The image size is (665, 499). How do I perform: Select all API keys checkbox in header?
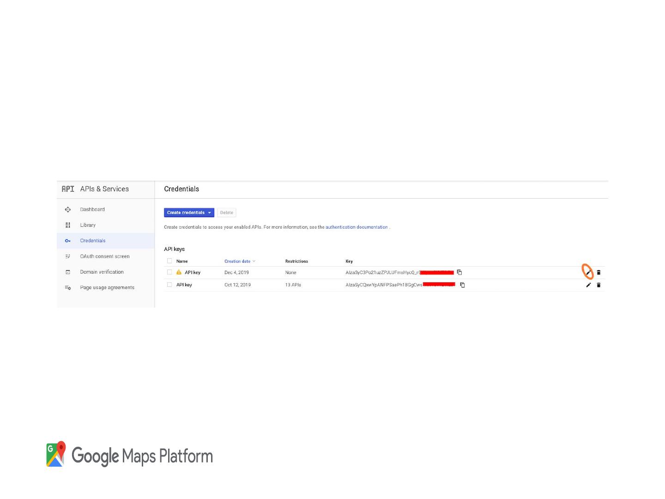pos(169,261)
